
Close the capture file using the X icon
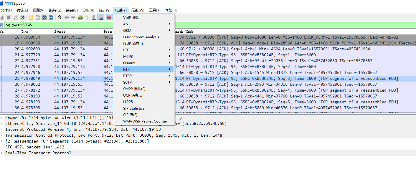[x=44, y=17]
